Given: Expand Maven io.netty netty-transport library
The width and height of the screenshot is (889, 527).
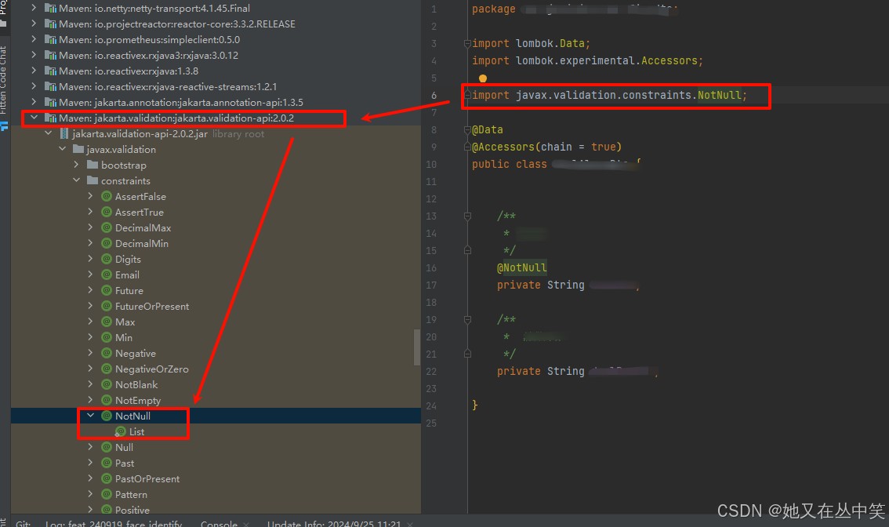Looking at the screenshot, I should (34, 8).
